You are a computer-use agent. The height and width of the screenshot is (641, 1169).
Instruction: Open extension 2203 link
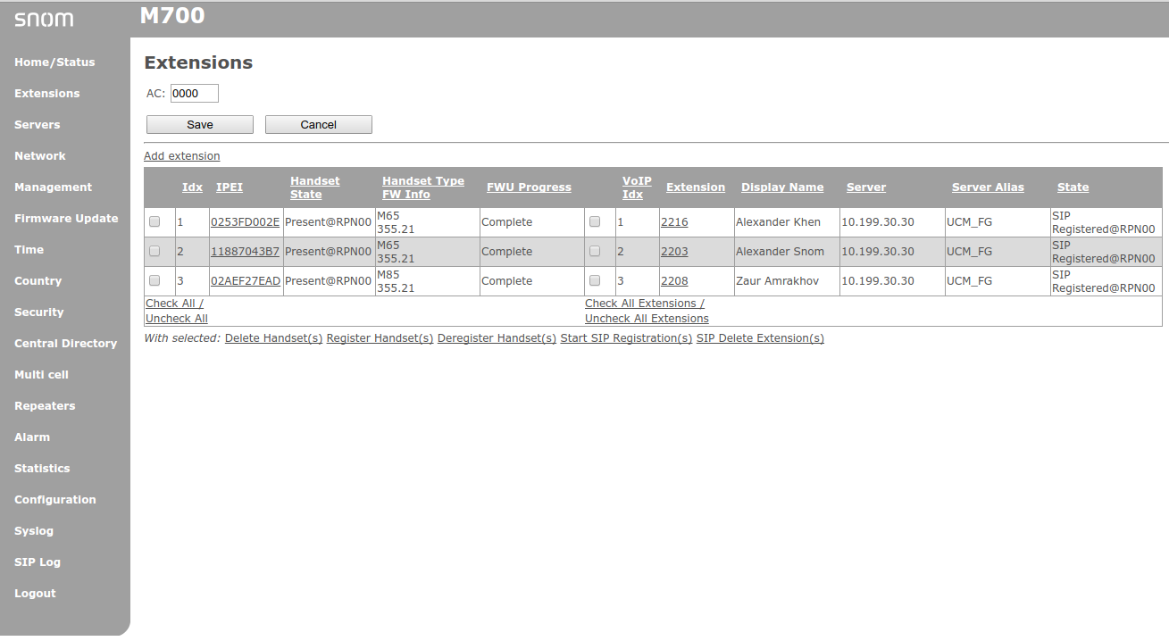click(x=674, y=252)
